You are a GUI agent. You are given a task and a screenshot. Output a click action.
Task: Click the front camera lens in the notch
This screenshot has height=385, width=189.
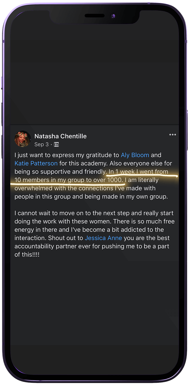pyautogui.click(x=113, y=16)
